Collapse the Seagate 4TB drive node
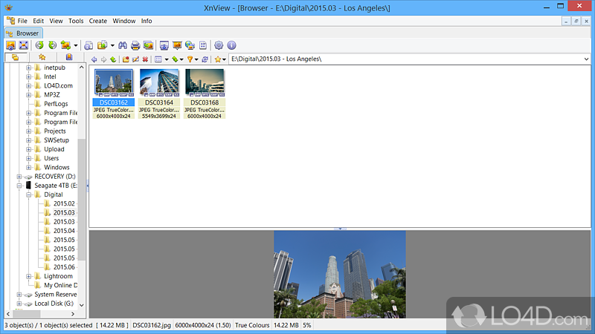Image resolution: width=595 pixels, height=334 pixels. pos(19,186)
